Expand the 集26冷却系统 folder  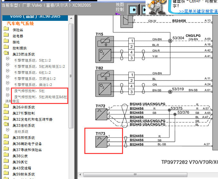click(x=24, y=107)
